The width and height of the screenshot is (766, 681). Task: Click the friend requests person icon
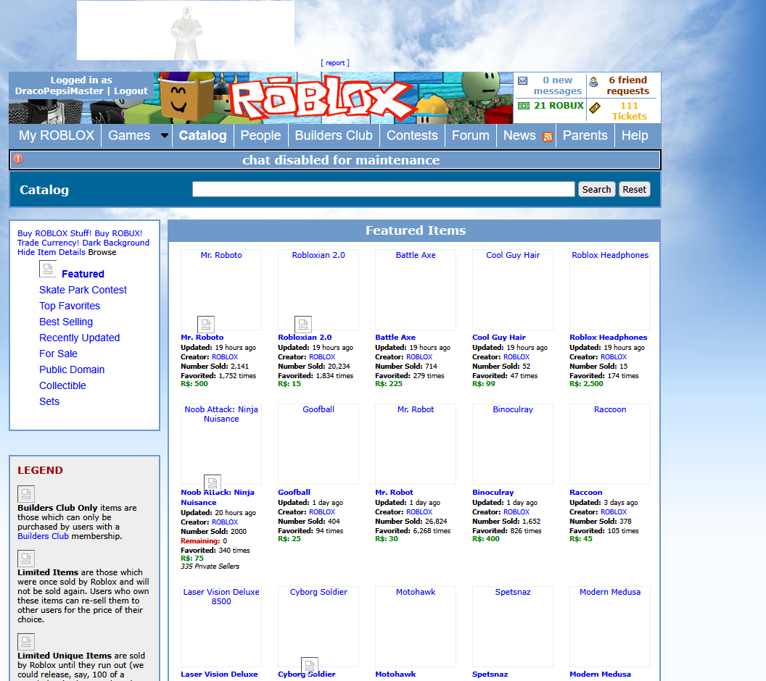[x=593, y=82]
